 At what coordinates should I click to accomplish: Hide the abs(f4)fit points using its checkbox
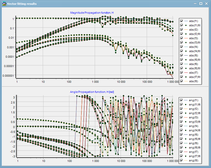click(x=182, y=51)
